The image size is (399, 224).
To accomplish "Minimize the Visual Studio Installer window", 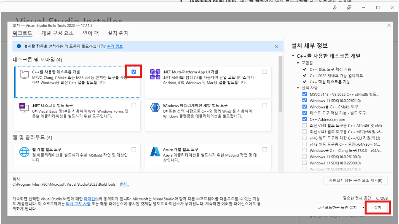I will [363, 8].
